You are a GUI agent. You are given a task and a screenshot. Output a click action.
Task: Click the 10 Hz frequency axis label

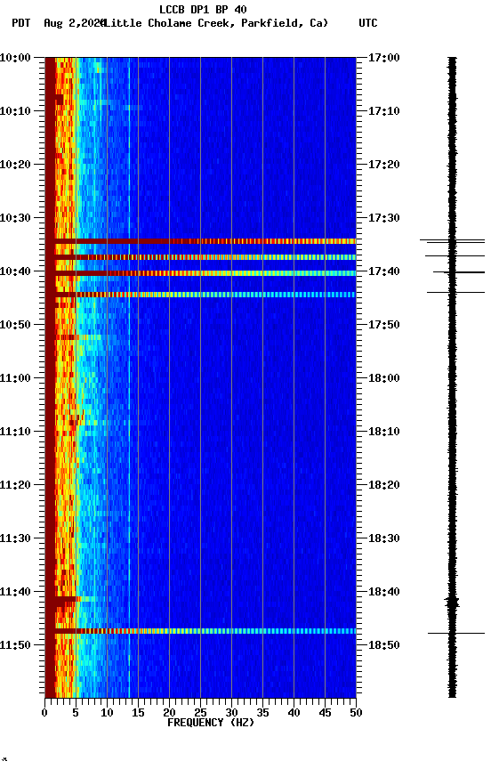click(107, 713)
